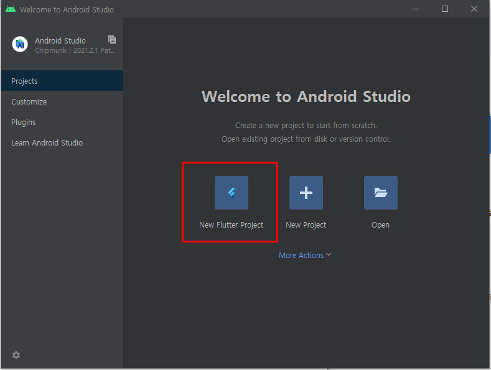Maximize the Welcome window
The width and height of the screenshot is (491, 370).
click(445, 9)
